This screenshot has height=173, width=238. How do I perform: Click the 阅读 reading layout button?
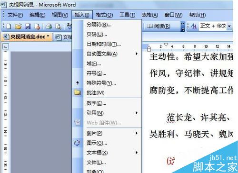(x=159, y=26)
